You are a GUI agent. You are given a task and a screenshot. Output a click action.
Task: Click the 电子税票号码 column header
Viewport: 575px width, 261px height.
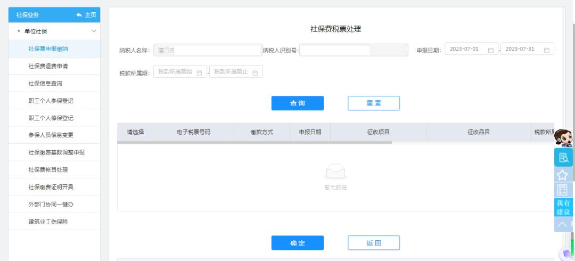point(193,132)
